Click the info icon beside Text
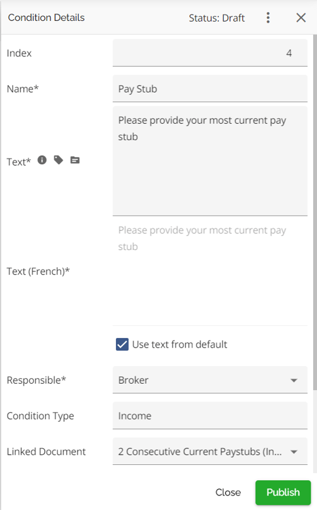 point(42,160)
